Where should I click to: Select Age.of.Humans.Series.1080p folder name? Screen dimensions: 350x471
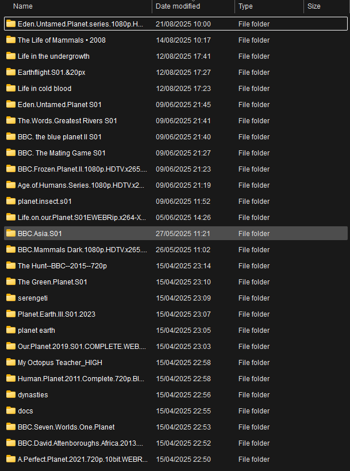coord(81,185)
